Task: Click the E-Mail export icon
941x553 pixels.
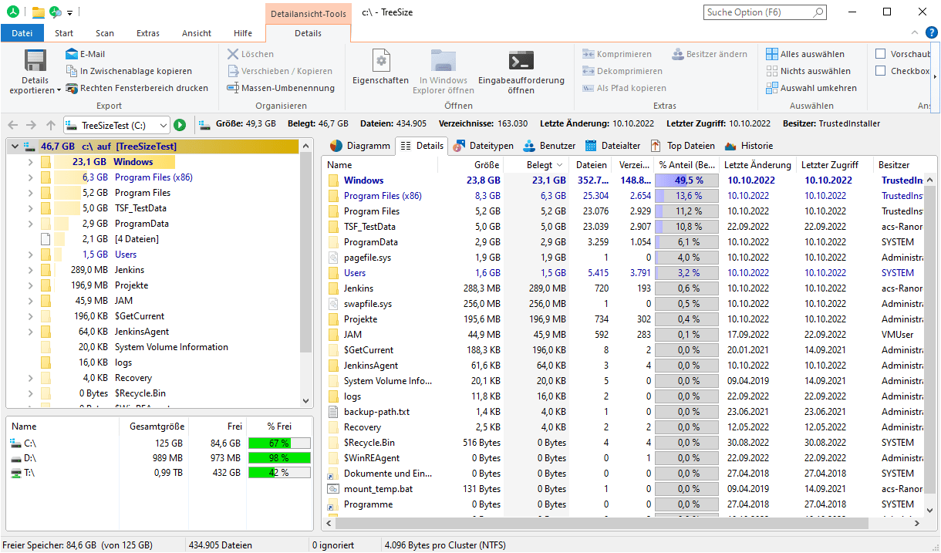Action: point(72,54)
